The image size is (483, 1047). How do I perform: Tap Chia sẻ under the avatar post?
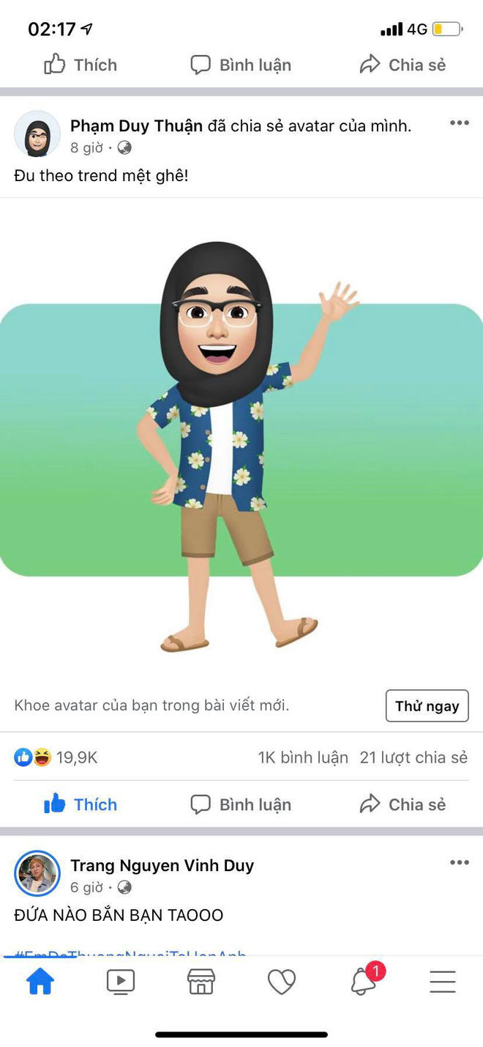click(x=402, y=804)
